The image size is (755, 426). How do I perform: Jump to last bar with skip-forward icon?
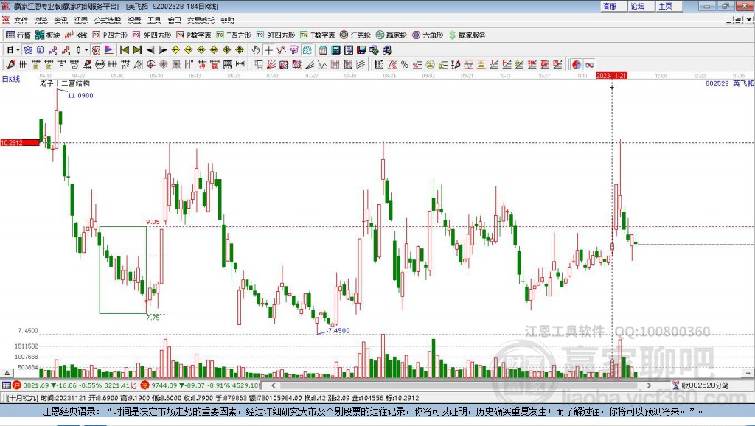click(x=137, y=50)
